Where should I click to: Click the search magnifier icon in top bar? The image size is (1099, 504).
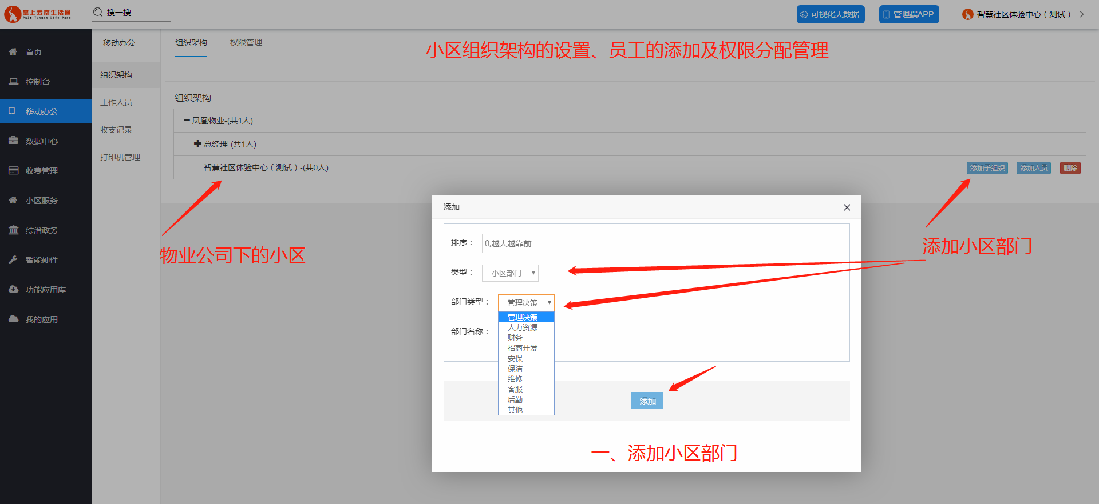98,13
